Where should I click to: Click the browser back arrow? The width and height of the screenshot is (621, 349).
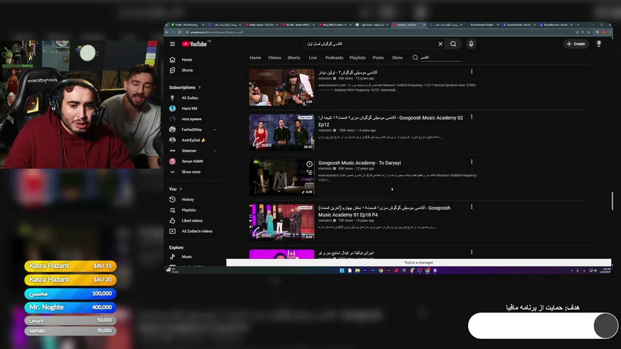click(x=167, y=32)
